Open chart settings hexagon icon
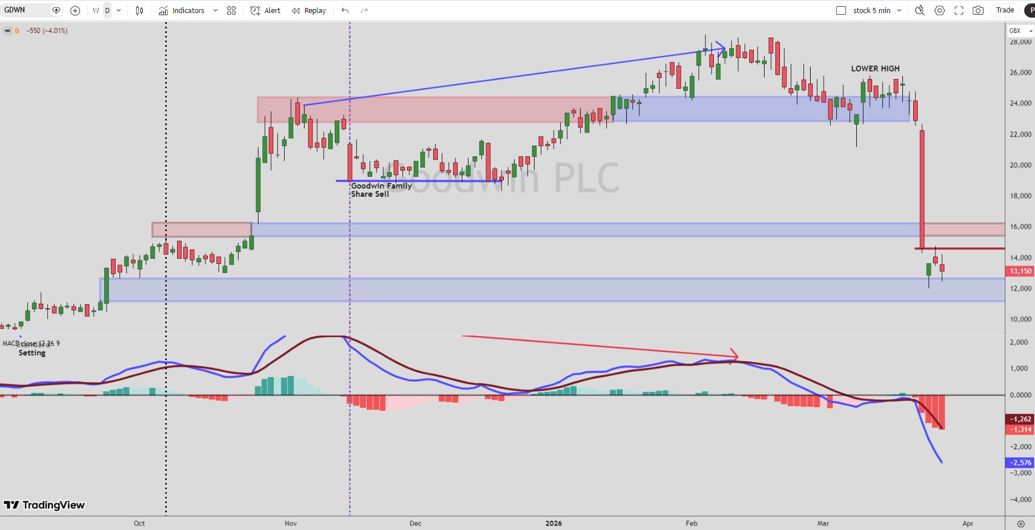This screenshot has width=1035, height=530. coord(940,10)
